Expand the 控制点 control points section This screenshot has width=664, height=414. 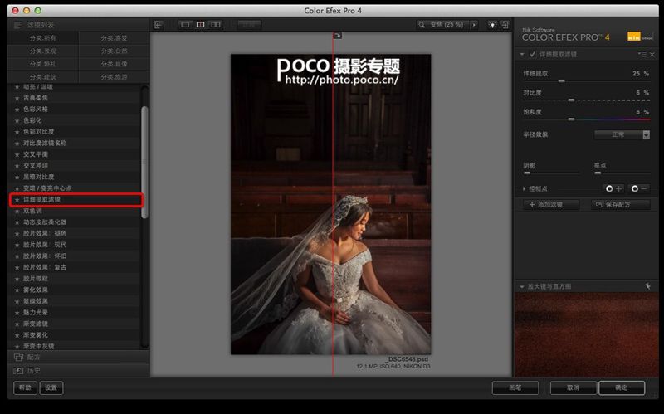coord(524,189)
